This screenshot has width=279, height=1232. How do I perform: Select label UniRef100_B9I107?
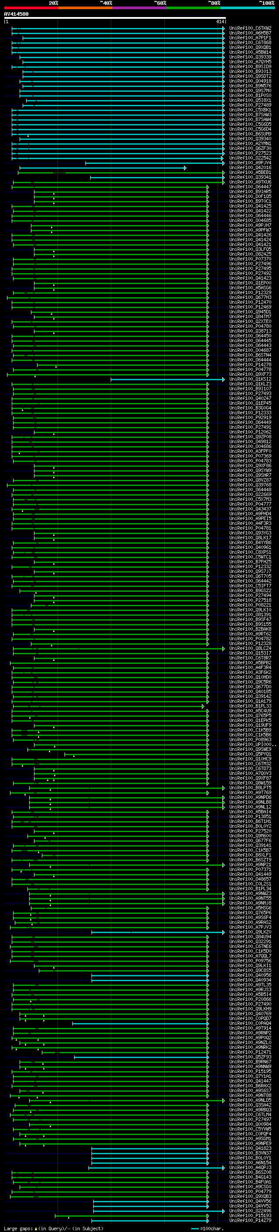pos(250,389)
